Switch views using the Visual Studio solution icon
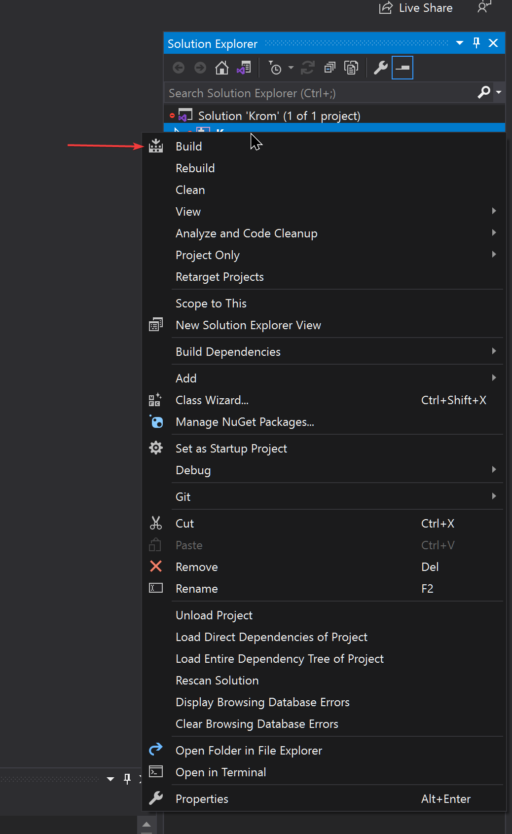The width and height of the screenshot is (512, 834). pos(244,68)
